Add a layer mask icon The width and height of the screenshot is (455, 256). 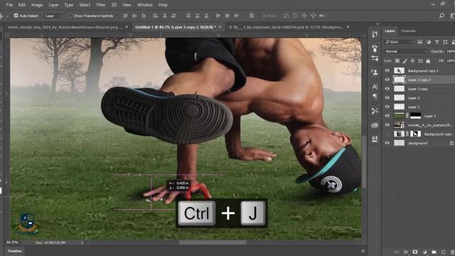pos(415,252)
